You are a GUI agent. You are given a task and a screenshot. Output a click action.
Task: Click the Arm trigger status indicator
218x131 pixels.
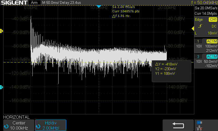click(x=34, y=2)
